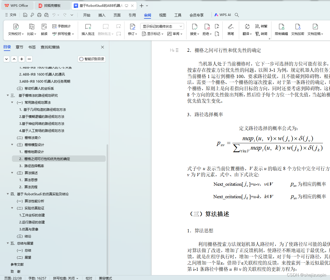Collapse the (三) 算法描述 outline node

tap(12, 173)
